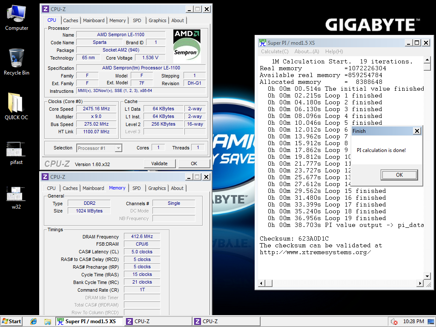The image size is (436, 327).
Task: Click the CPU-Z title bar Z icon in upper window
Action: coord(45,9)
